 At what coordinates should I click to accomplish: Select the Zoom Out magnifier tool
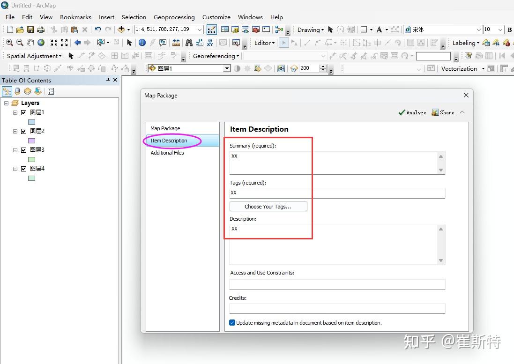tap(20, 43)
